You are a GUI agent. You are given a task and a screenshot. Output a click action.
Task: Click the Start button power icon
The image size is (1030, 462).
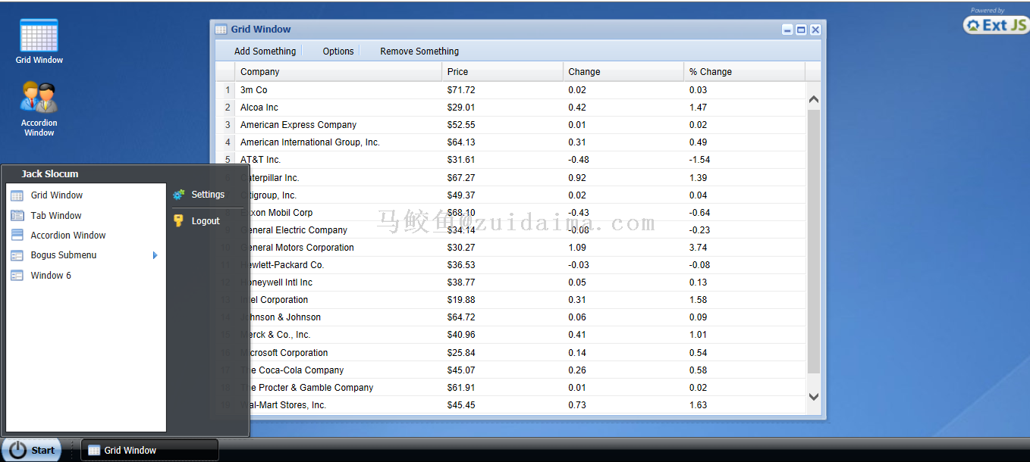[18, 450]
